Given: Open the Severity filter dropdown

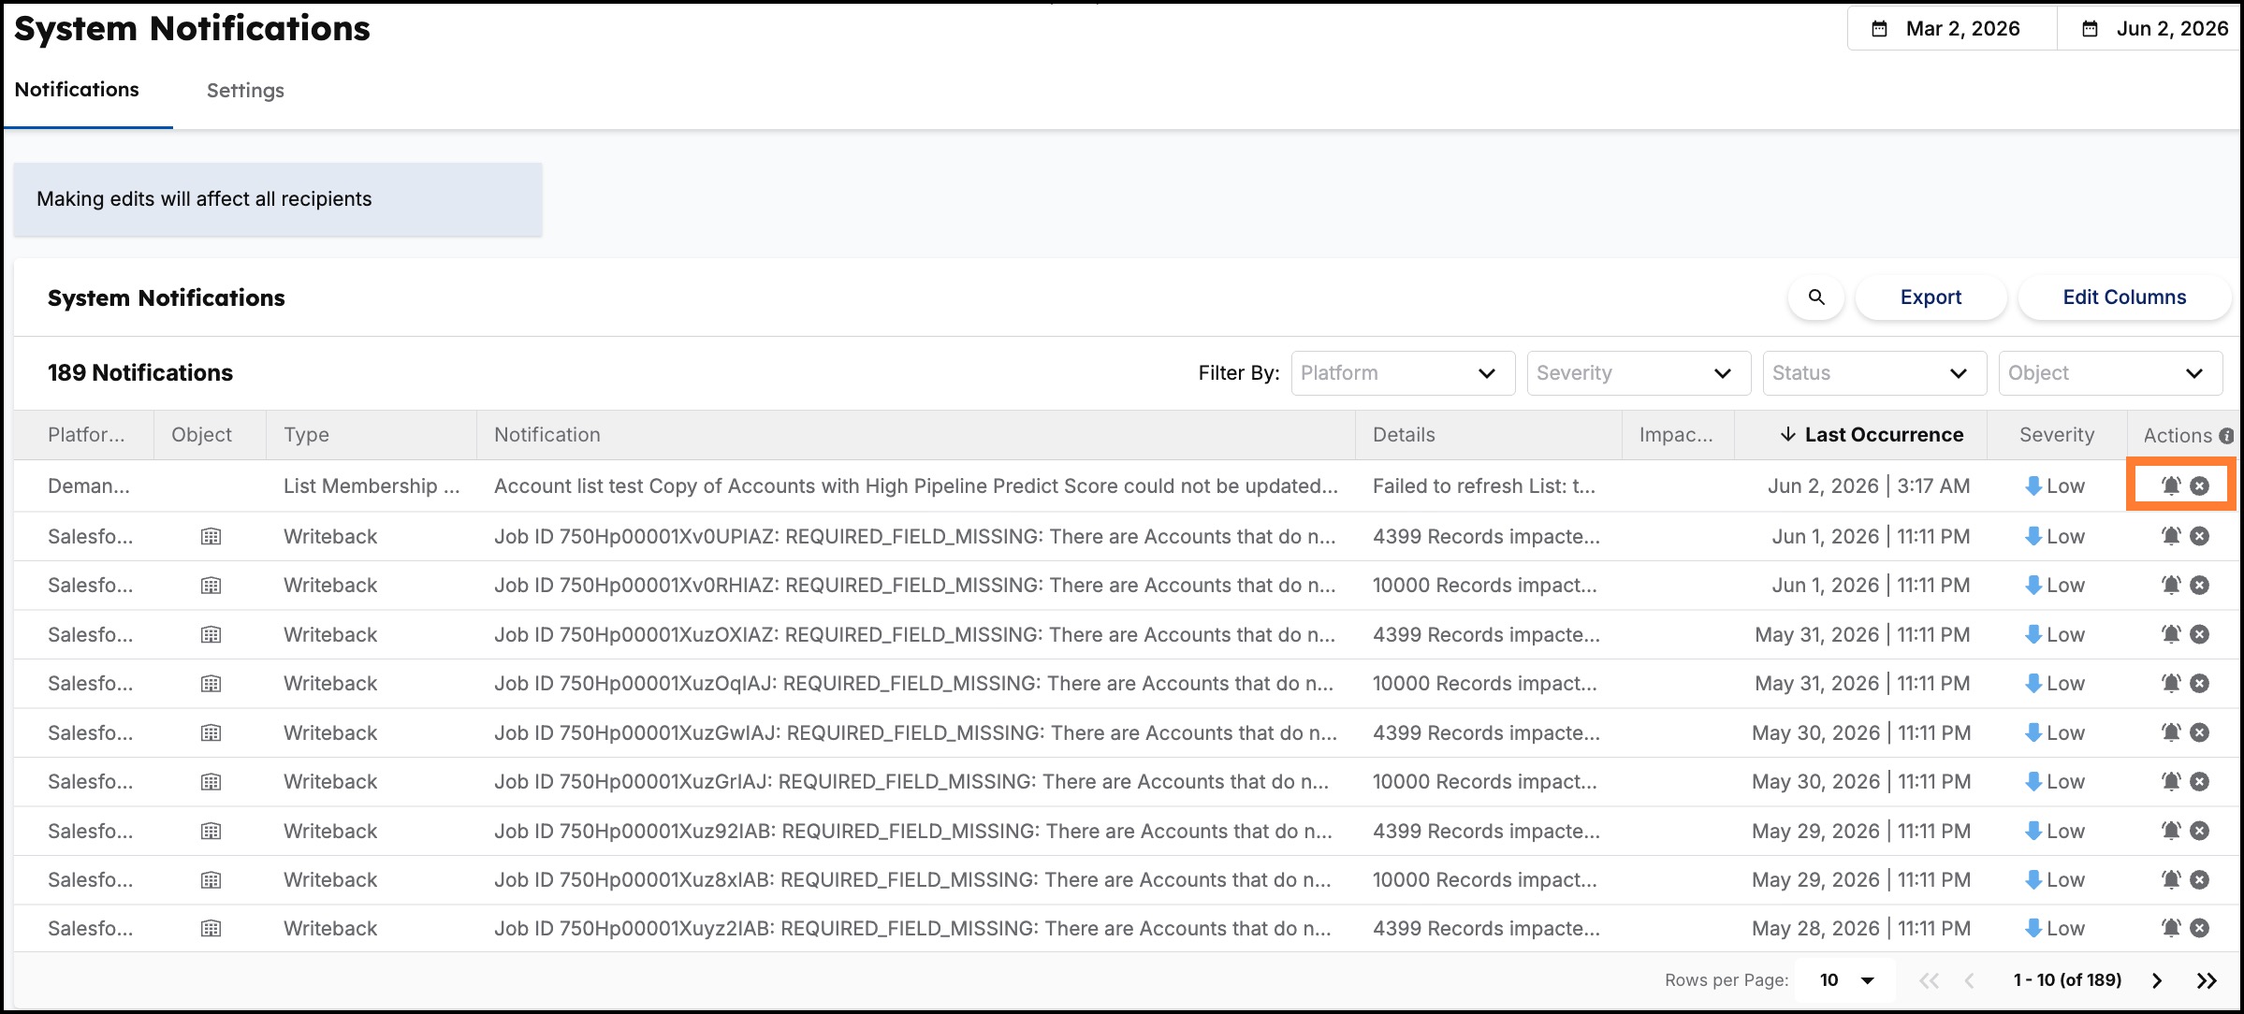Looking at the screenshot, I should point(1639,373).
